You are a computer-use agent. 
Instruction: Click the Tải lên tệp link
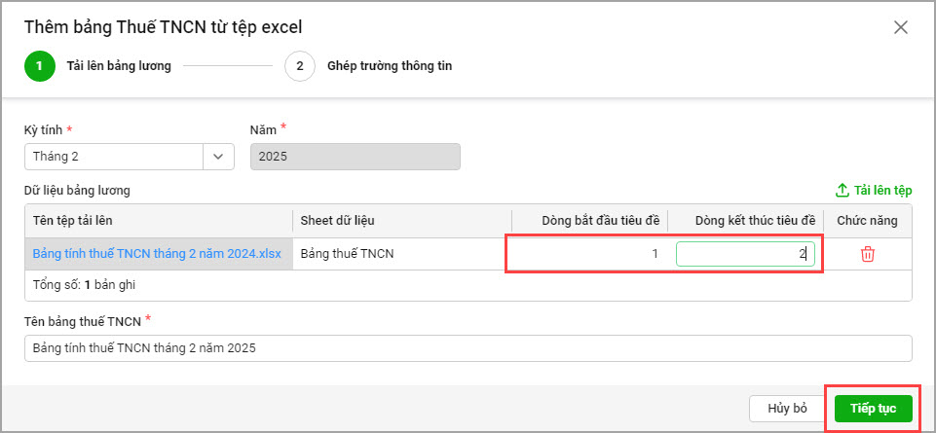(x=882, y=191)
